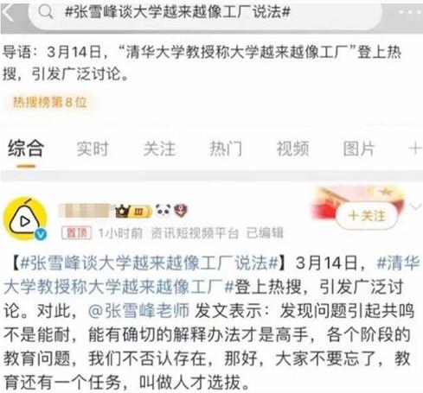
Task: Tap the search magnifier icon
Action: [x=46, y=12]
